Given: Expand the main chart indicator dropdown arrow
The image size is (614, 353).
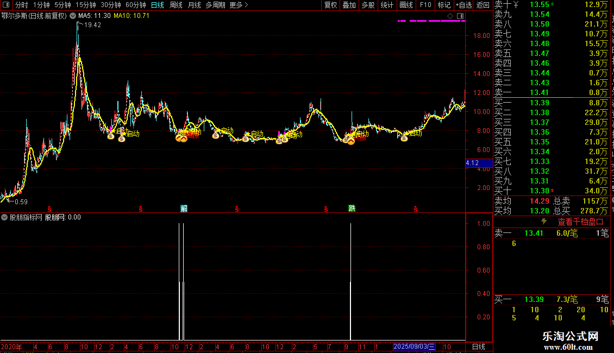Looking at the screenshot, I should click(73, 16).
